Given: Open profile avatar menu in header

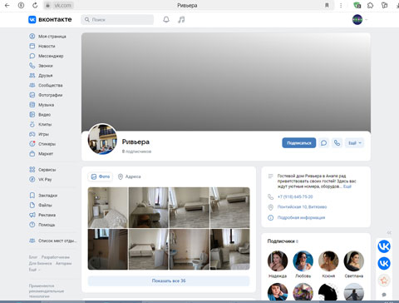Looking at the screenshot, I should [x=360, y=19].
